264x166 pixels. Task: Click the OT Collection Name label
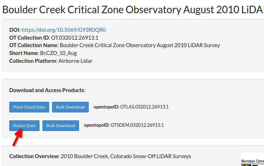[34, 45]
